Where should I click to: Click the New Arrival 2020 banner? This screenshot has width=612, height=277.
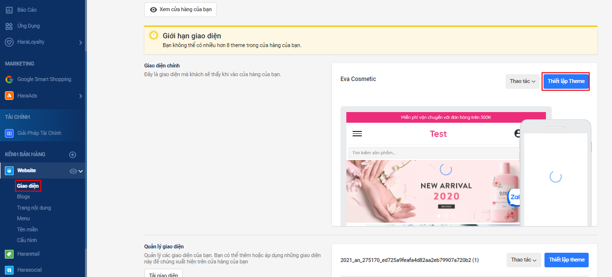click(x=433, y=191)
